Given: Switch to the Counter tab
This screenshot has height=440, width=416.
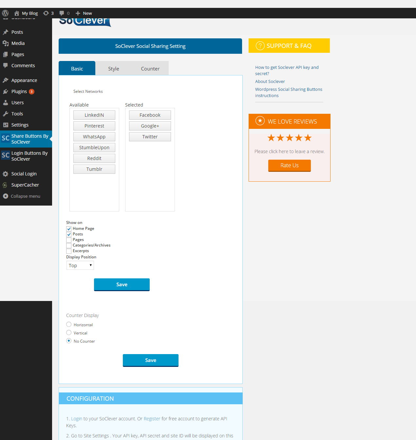Looking at the screenshot, I should (150, 68).
